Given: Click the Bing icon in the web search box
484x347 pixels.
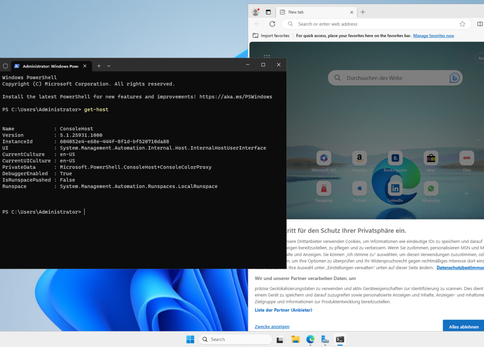Looking at the screenshot, I should pyautogui.click(x=454, y=78).
